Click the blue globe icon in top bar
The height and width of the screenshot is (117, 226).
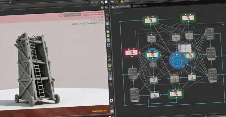[102, 2]
